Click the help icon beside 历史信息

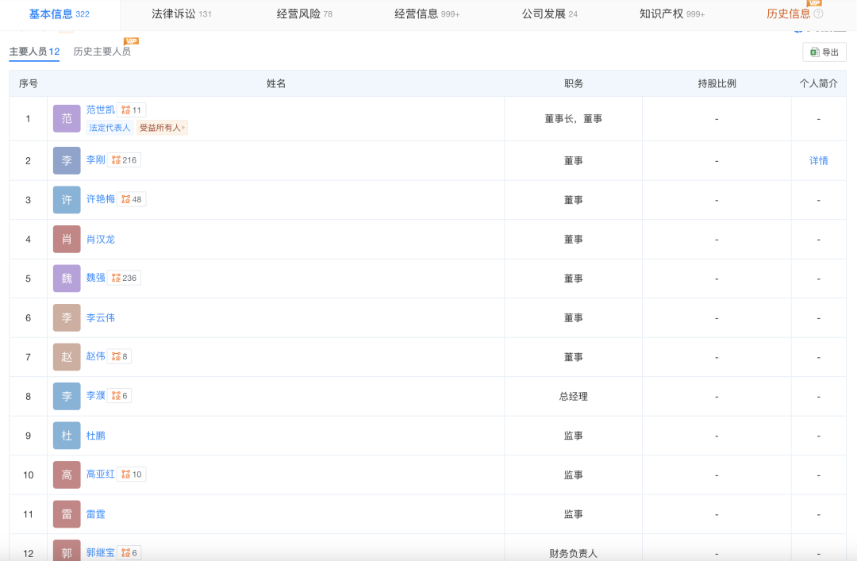pos(818,14)
